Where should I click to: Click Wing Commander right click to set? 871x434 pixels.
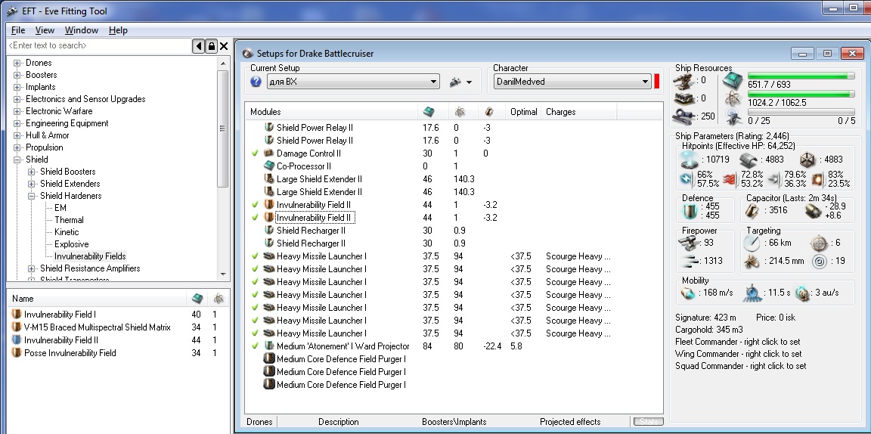[x=738, y=354]
